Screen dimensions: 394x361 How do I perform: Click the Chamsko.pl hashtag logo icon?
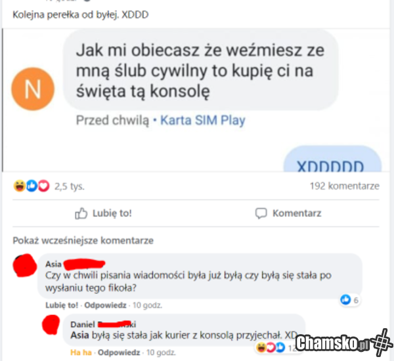coord(382,343)
